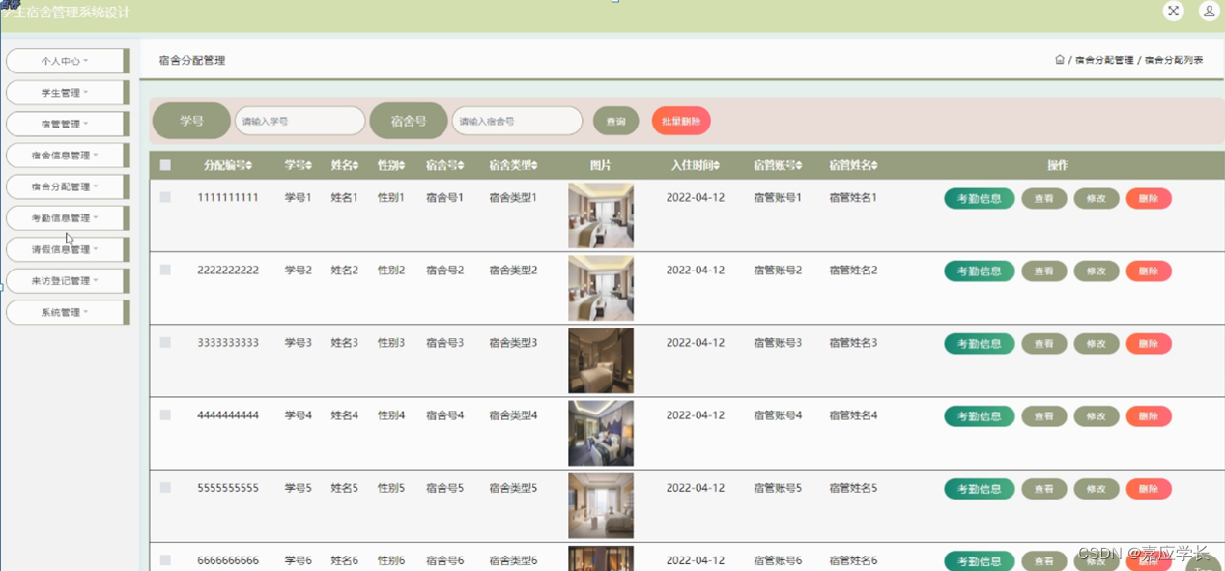
Task: Open room image thumbnail for 宿舍号5
Action: [x=601, y=505]
